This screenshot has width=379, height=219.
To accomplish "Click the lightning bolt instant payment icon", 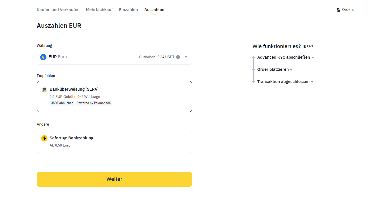I will pos(44,138).
